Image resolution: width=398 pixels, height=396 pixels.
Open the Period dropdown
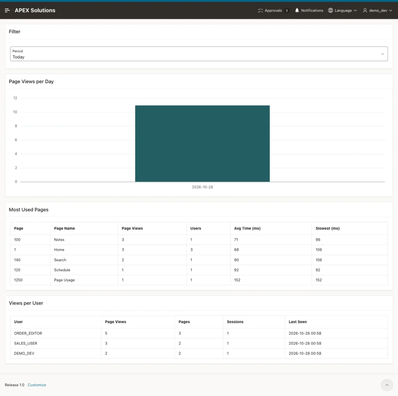point(199,54)
